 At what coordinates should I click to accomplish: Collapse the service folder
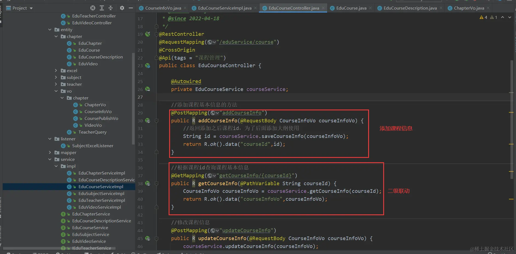click(50, 159)
